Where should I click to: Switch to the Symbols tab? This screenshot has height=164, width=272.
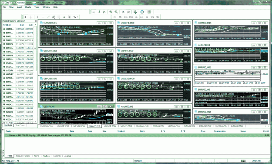[8, 125]
